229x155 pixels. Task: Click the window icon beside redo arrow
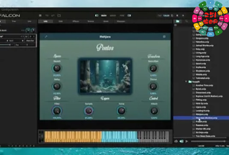(59, 15)
